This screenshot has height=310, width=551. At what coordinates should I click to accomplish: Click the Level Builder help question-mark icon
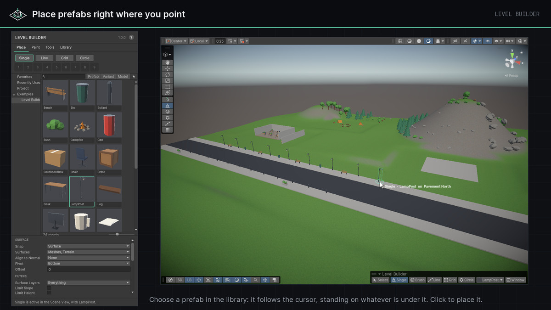131,38
